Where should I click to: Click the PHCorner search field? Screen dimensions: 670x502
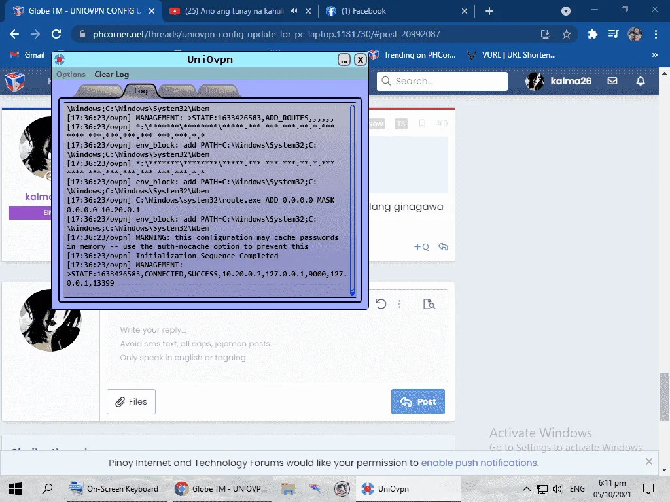pyautogui.click(x=442, y=81)
